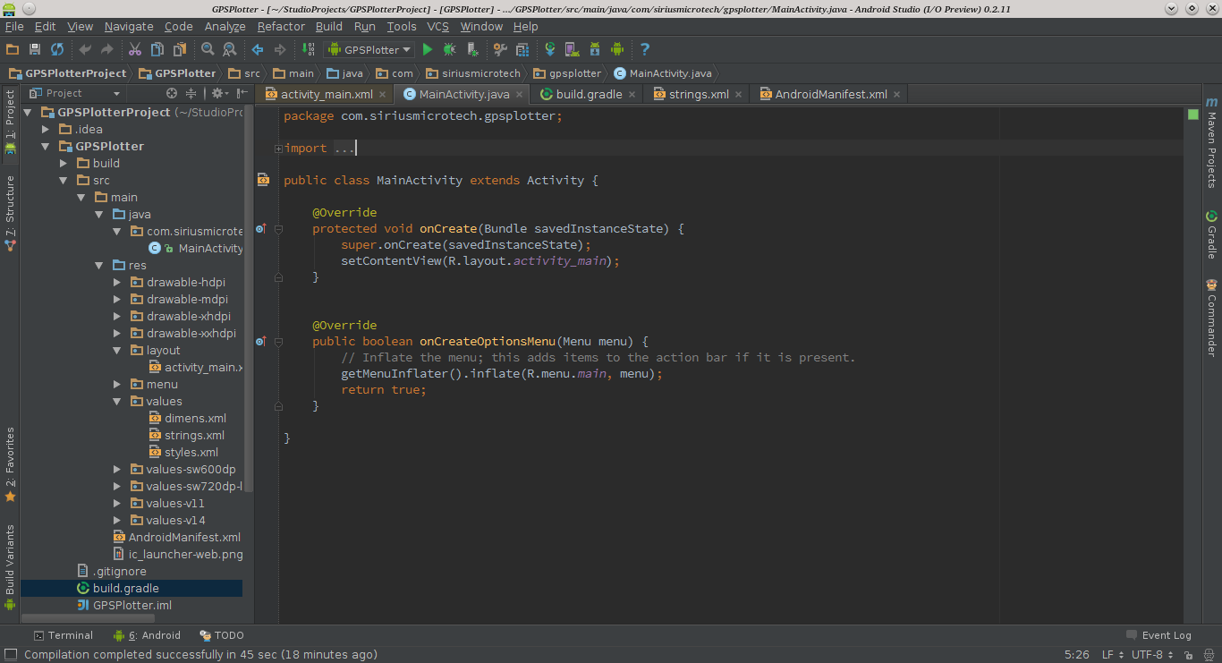The width and height of the screenshot is (1222, 663).
Task: Click the Debug bug icon
Action: coord(450,49)
